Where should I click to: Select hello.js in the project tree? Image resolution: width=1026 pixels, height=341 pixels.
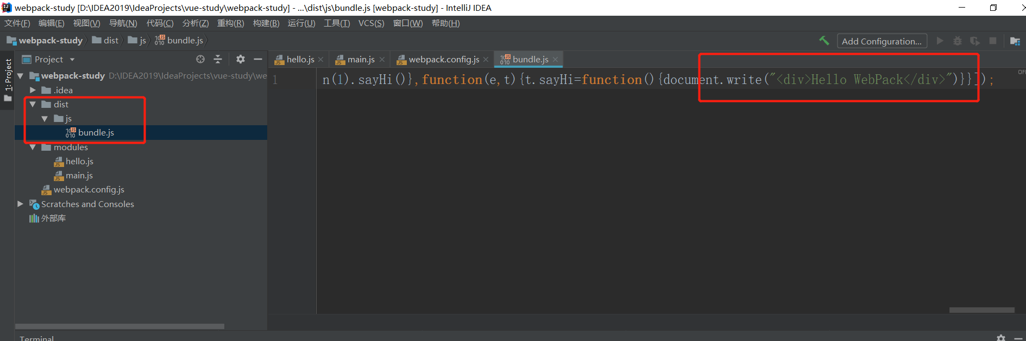79,161
